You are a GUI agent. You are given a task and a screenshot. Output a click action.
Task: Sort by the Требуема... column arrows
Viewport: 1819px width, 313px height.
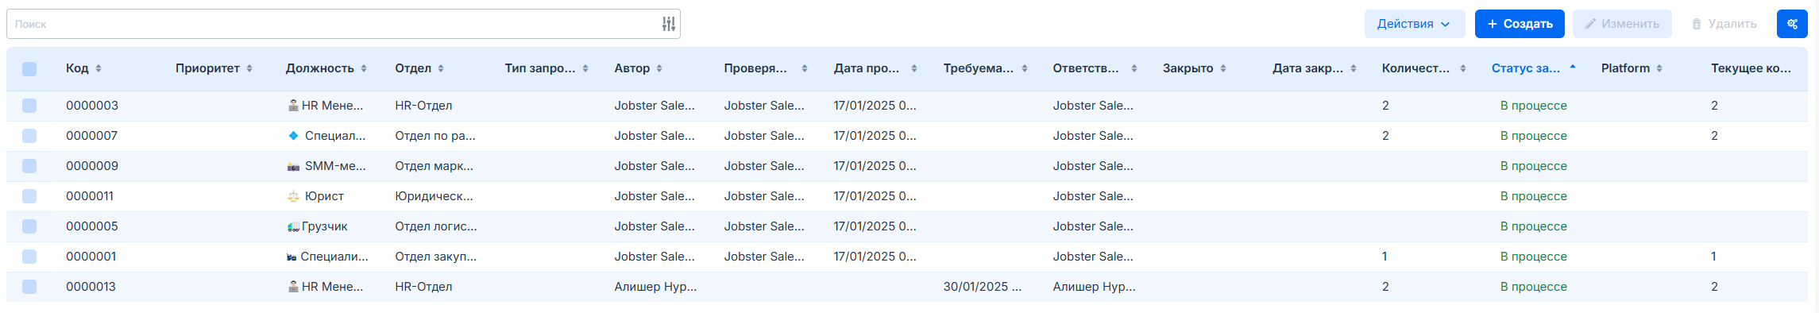pos(1025,68)
